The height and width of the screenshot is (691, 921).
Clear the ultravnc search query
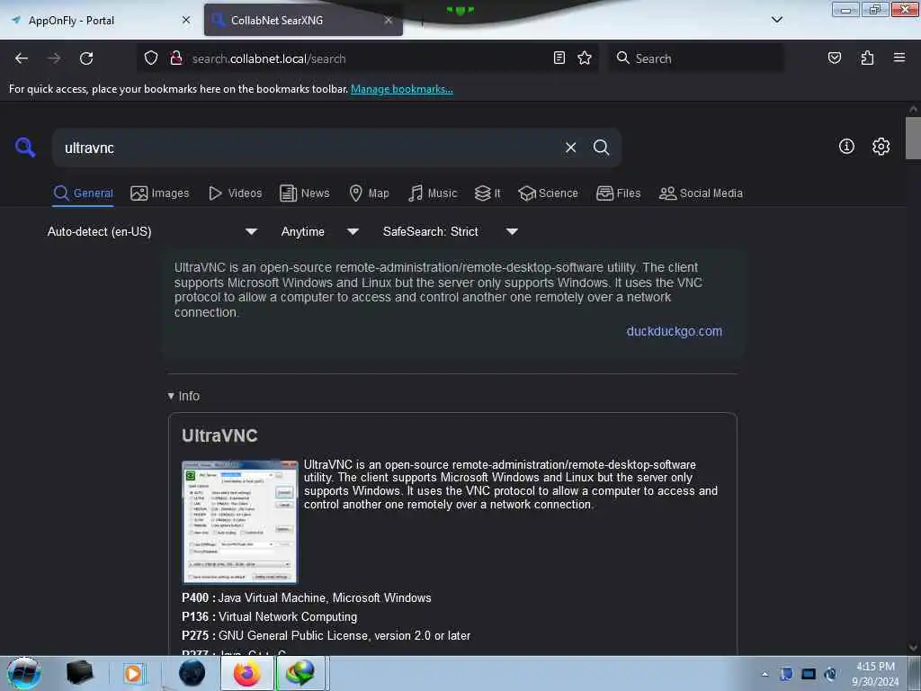[x=570, y=148]
